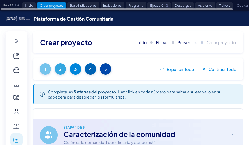This screenshot has width=249, height=145.
Task: Click the horizontal scrollbar under the tab bar
Action: 117,9
